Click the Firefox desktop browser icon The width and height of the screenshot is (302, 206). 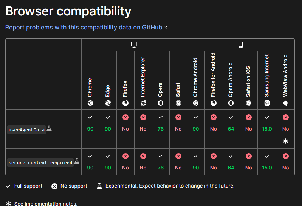(125, 103)
